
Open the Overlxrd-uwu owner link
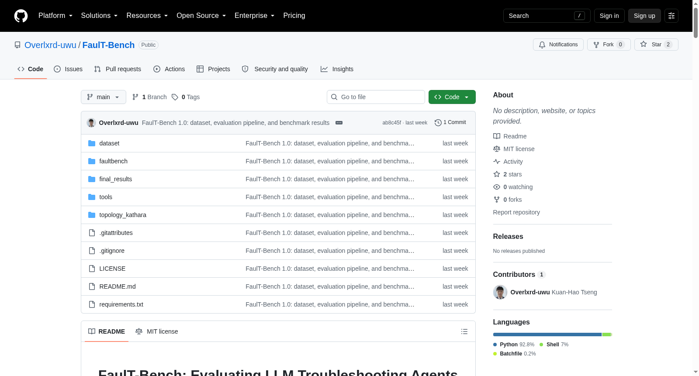50,45
